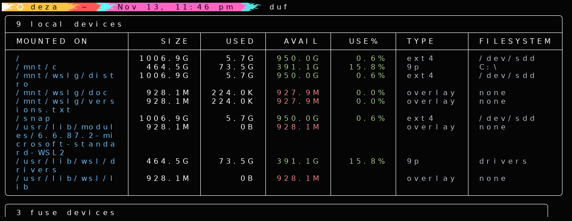
Task: Select the C:\ filesystem entry
Action: click(x=490, y=67)
